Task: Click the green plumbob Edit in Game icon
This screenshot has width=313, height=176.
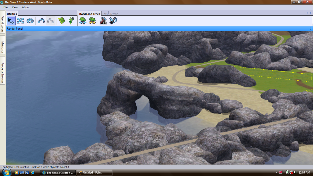Action: pos(71,21)
